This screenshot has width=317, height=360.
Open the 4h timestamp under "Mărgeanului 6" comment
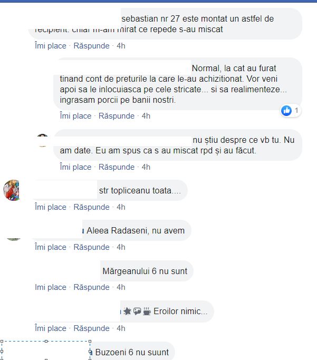[121, 287]
